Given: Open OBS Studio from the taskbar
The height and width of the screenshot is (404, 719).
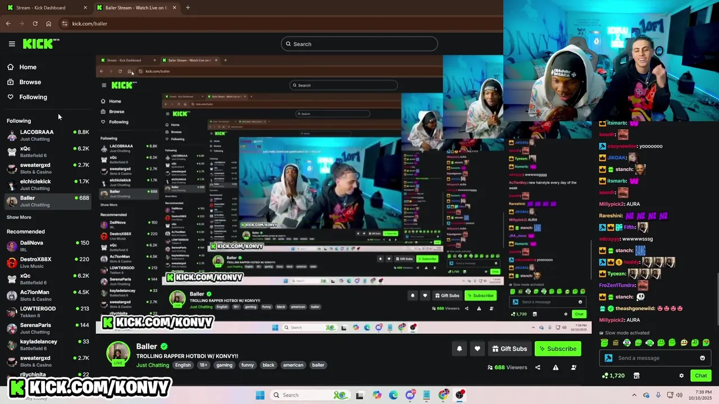Looking at the screenshot, I should 460,395.
